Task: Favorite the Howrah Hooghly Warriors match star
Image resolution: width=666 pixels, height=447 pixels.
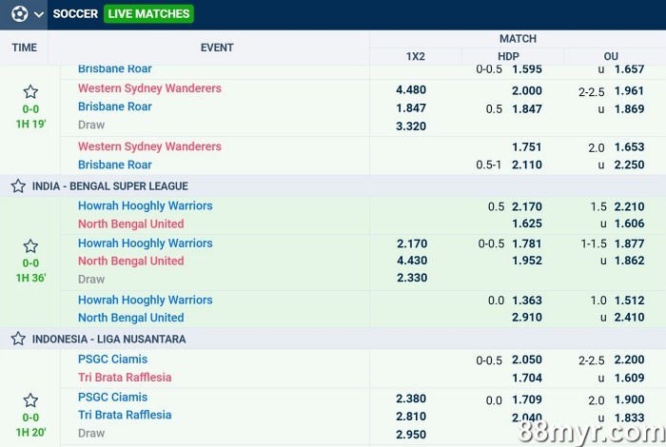Action: 30,245
